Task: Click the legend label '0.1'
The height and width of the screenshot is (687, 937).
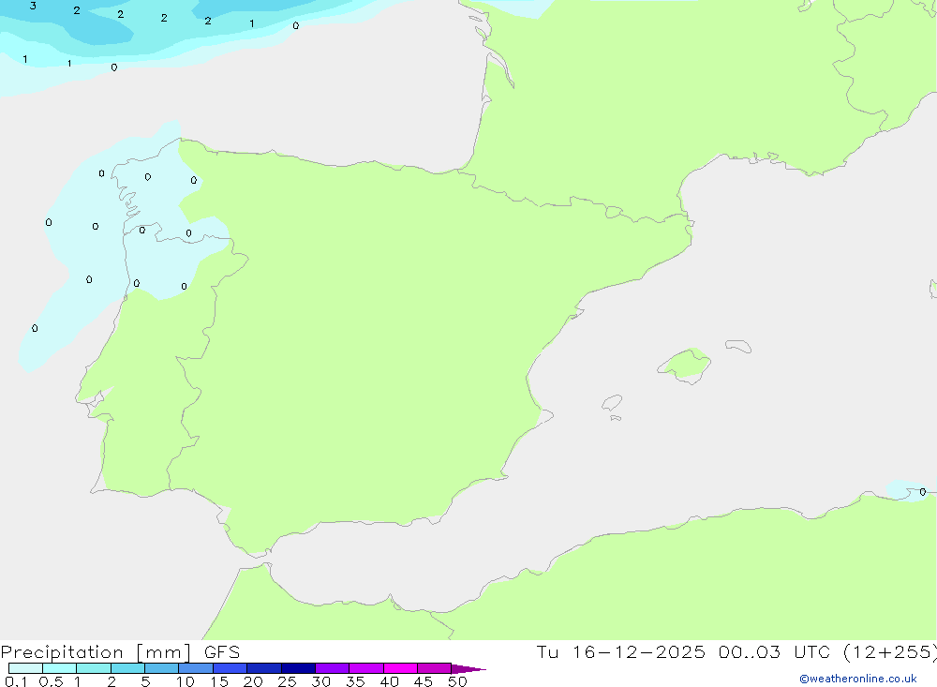Action: tap(16, 681)
